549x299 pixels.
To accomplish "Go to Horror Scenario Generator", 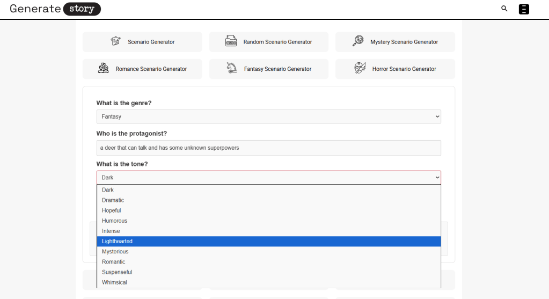I will tap(404, 69).
